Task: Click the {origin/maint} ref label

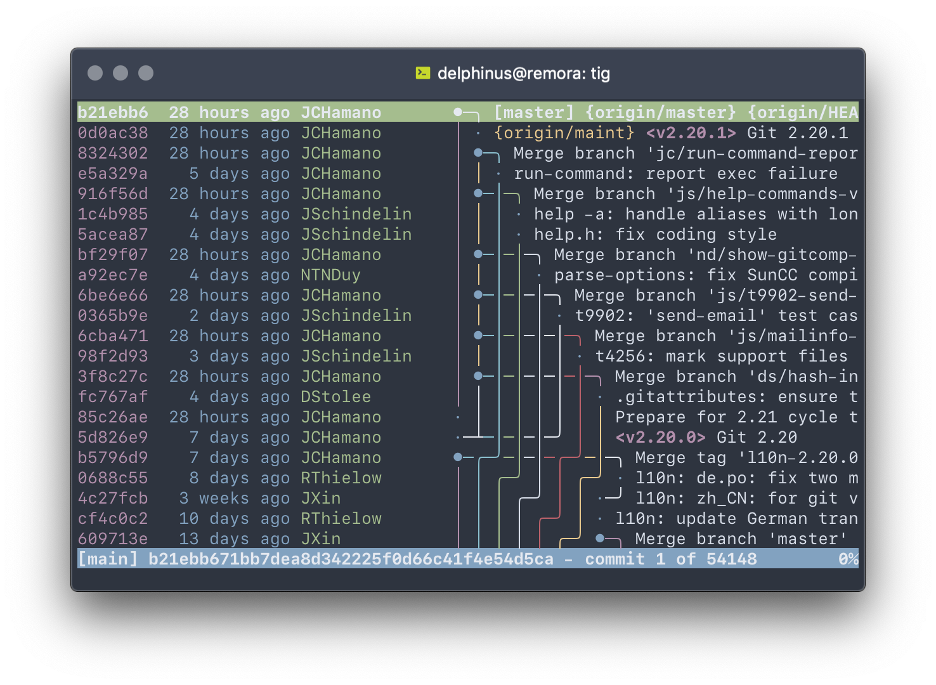Action: [564, 133]
